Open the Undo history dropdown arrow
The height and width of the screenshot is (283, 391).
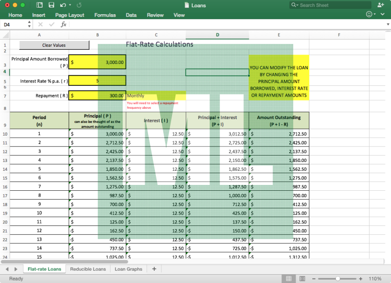coord(70,5)
